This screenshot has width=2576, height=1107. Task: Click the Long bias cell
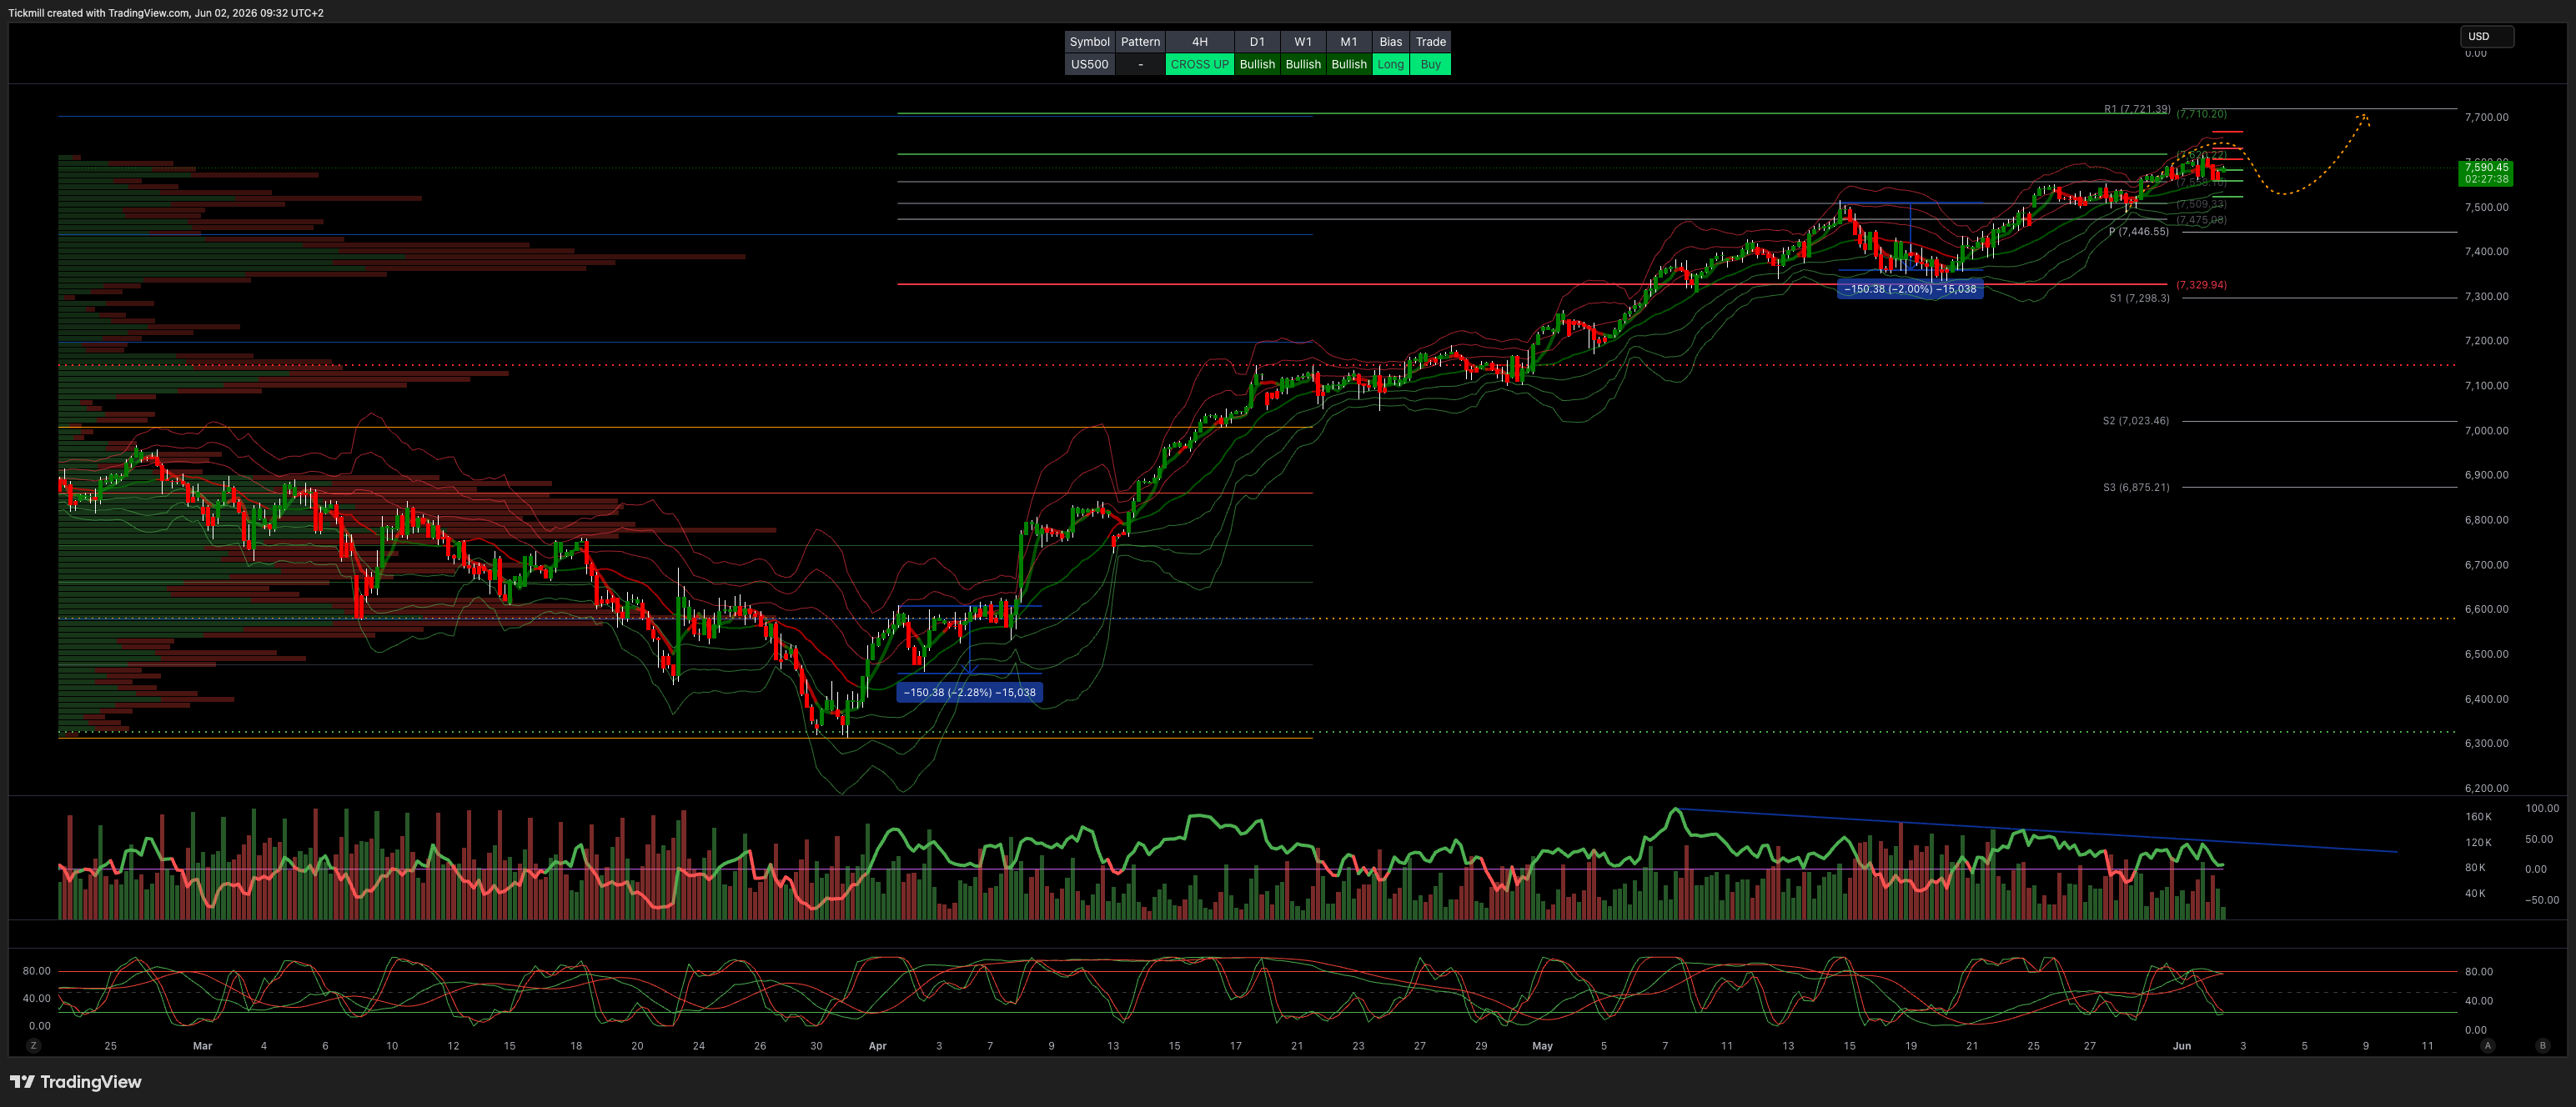pos(1390,64)
